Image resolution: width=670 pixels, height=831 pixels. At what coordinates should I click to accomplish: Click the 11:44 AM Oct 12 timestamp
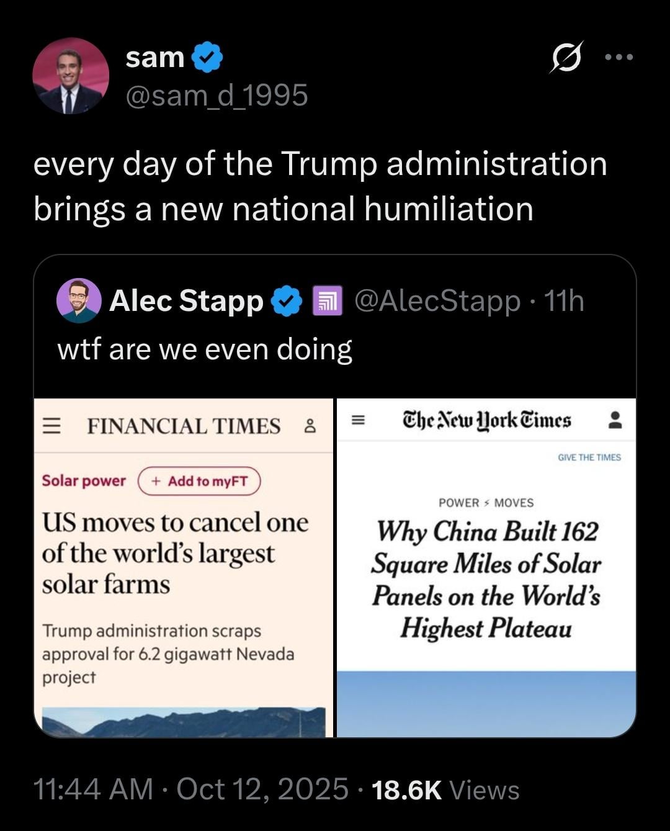click(190, 789)
